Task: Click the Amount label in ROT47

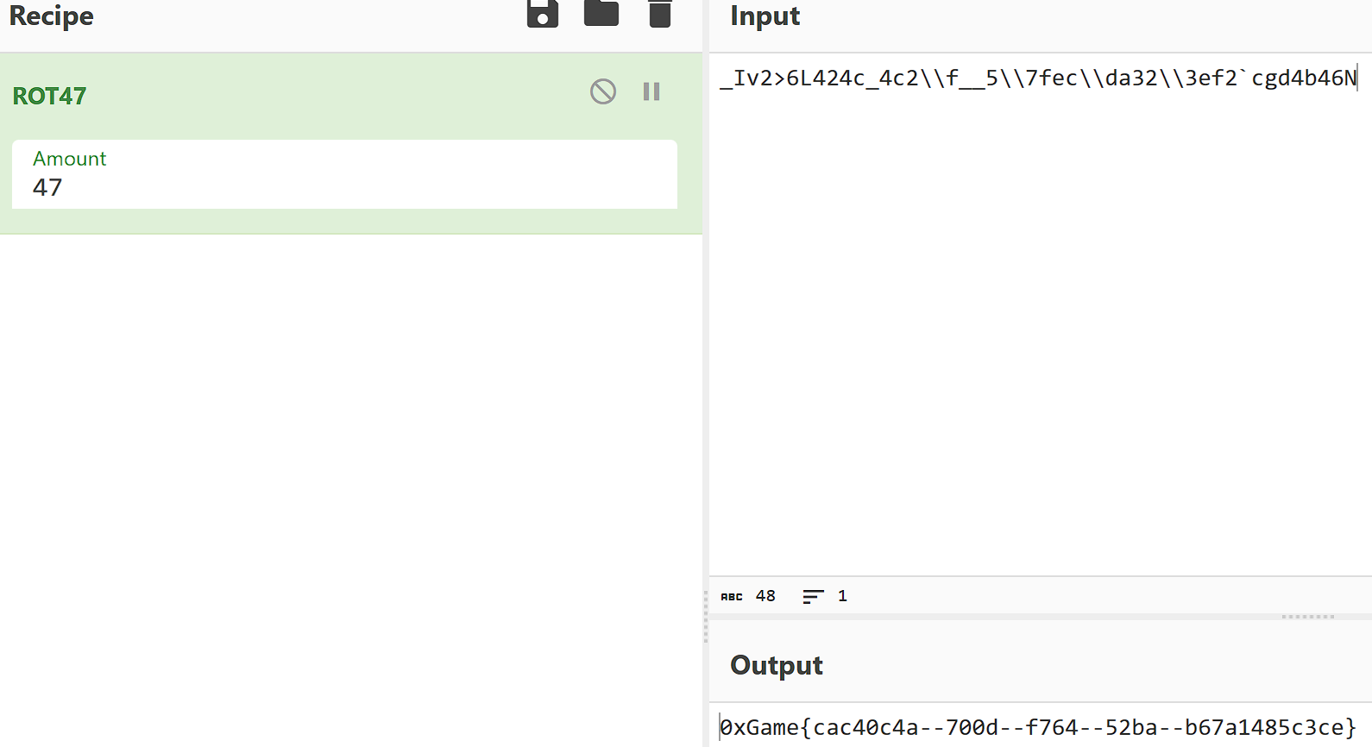Action: (x=69, y=159)
